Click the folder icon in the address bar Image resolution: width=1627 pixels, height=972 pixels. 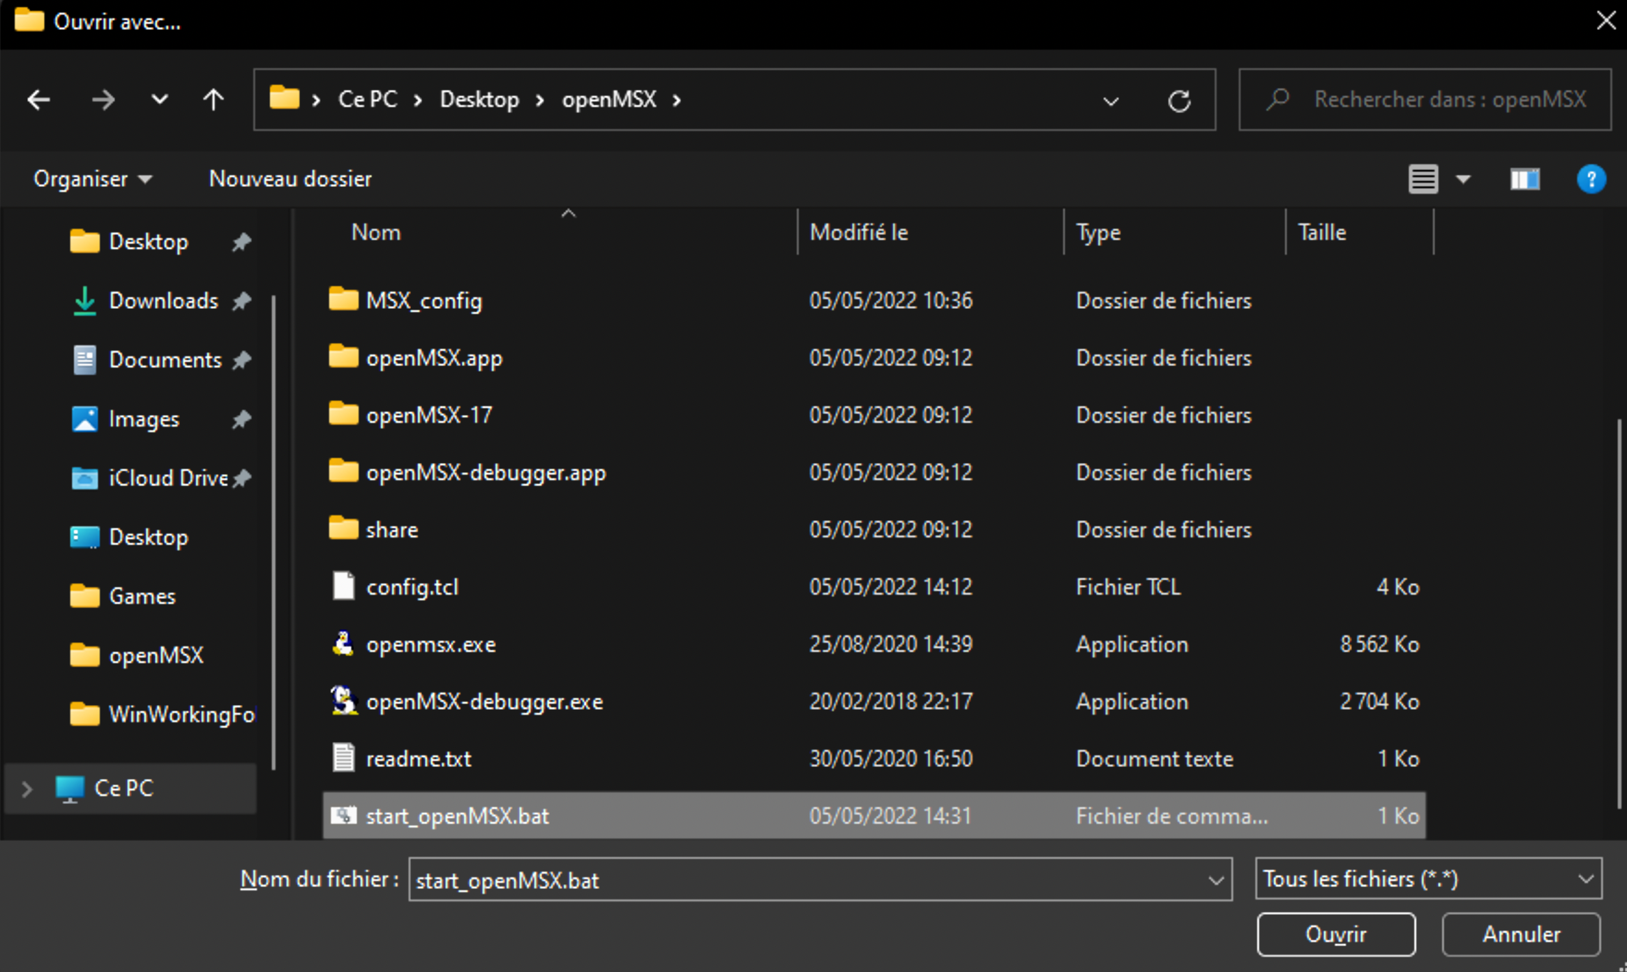pos(285,98)
